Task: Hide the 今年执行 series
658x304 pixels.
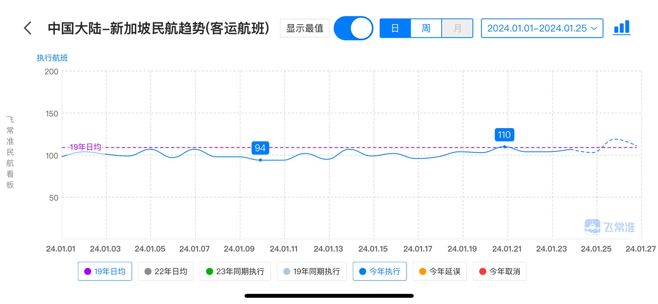Action: pos(380,271)
